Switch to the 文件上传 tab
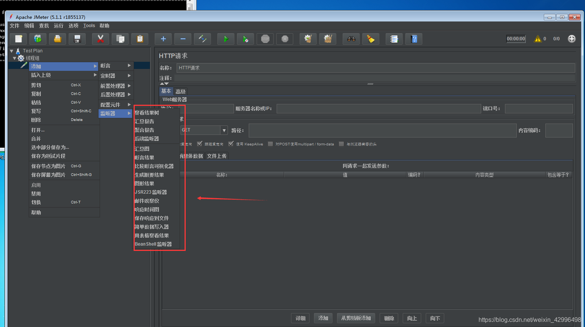585x327 pixels. [217, 156]
